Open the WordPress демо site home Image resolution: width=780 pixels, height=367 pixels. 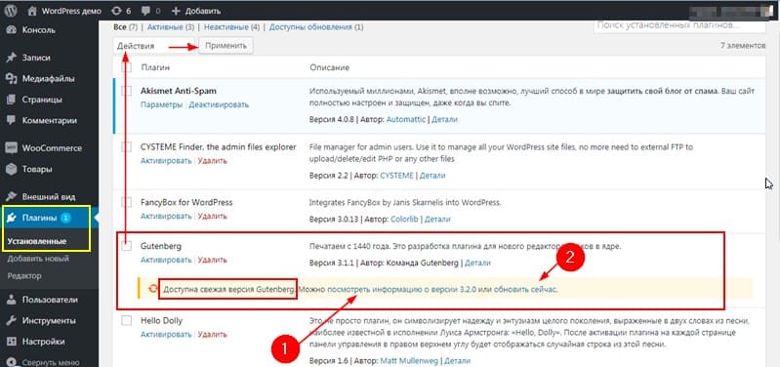64,11
